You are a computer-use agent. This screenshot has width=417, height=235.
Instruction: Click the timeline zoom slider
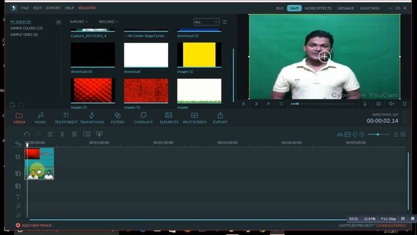(x=379, y=134)
